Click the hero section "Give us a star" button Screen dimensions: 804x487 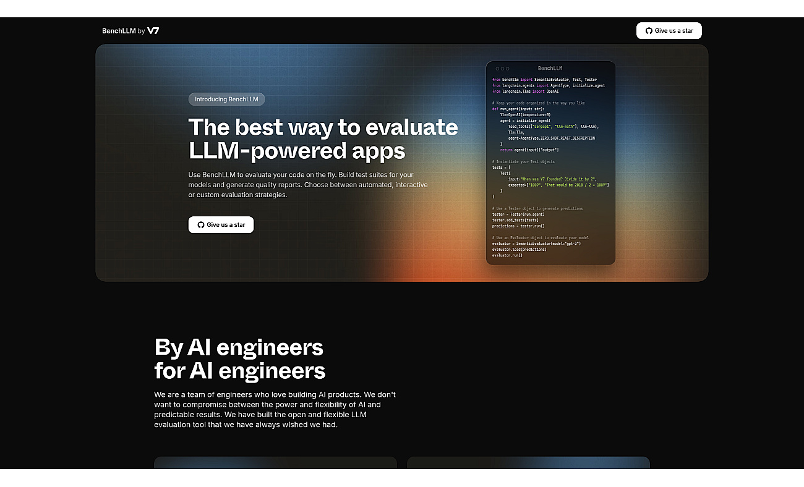coord(221,225)
